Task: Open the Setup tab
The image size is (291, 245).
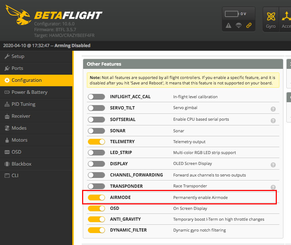Action: [x=18, y=56]
